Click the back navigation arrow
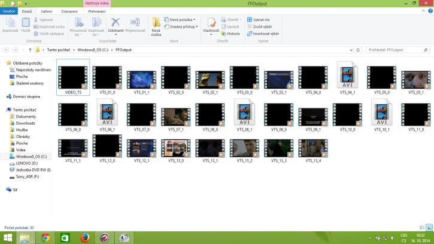The width and height of the screenshot is (434, 244). click(6, 50)
